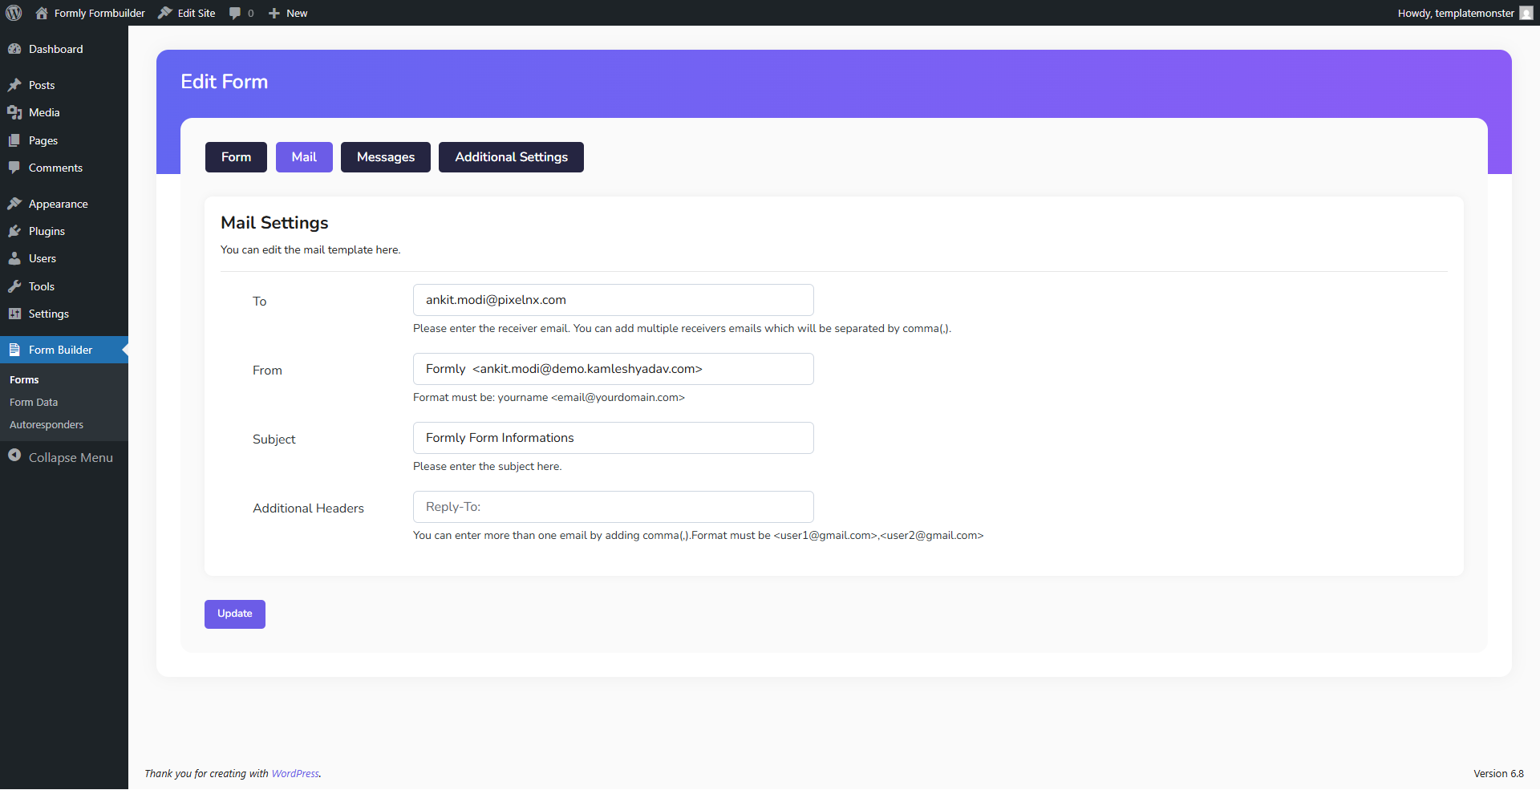Click the Posts pin icon
Image resolution: width=1540 pixels, height=790 pixels.
(14, 85)
